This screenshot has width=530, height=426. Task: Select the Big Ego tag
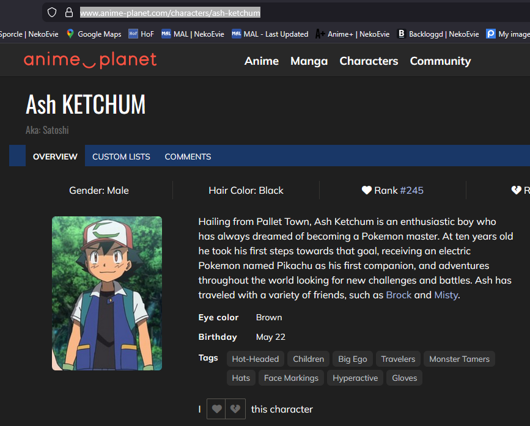coord(353,359)
